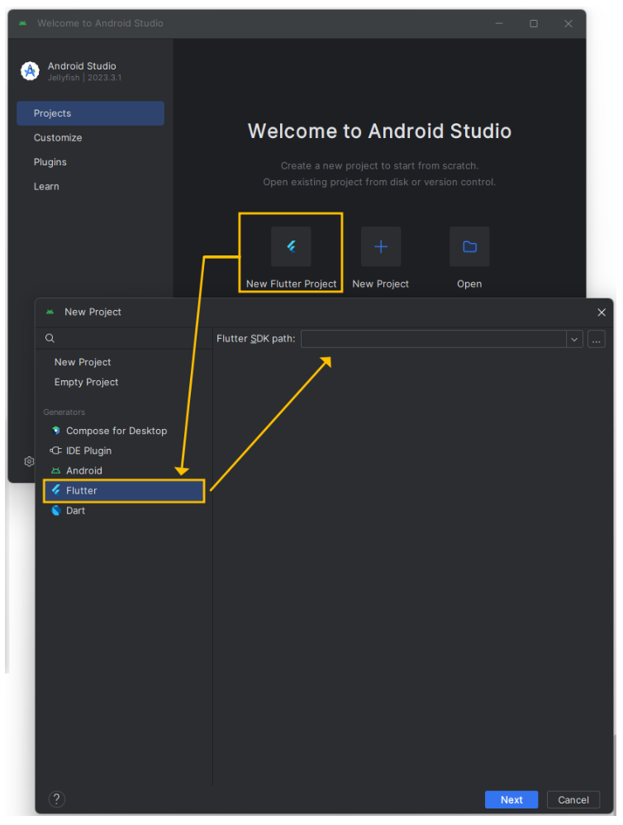The image size is (623, 825).
Task: Click the Next button
Action: 511,799
